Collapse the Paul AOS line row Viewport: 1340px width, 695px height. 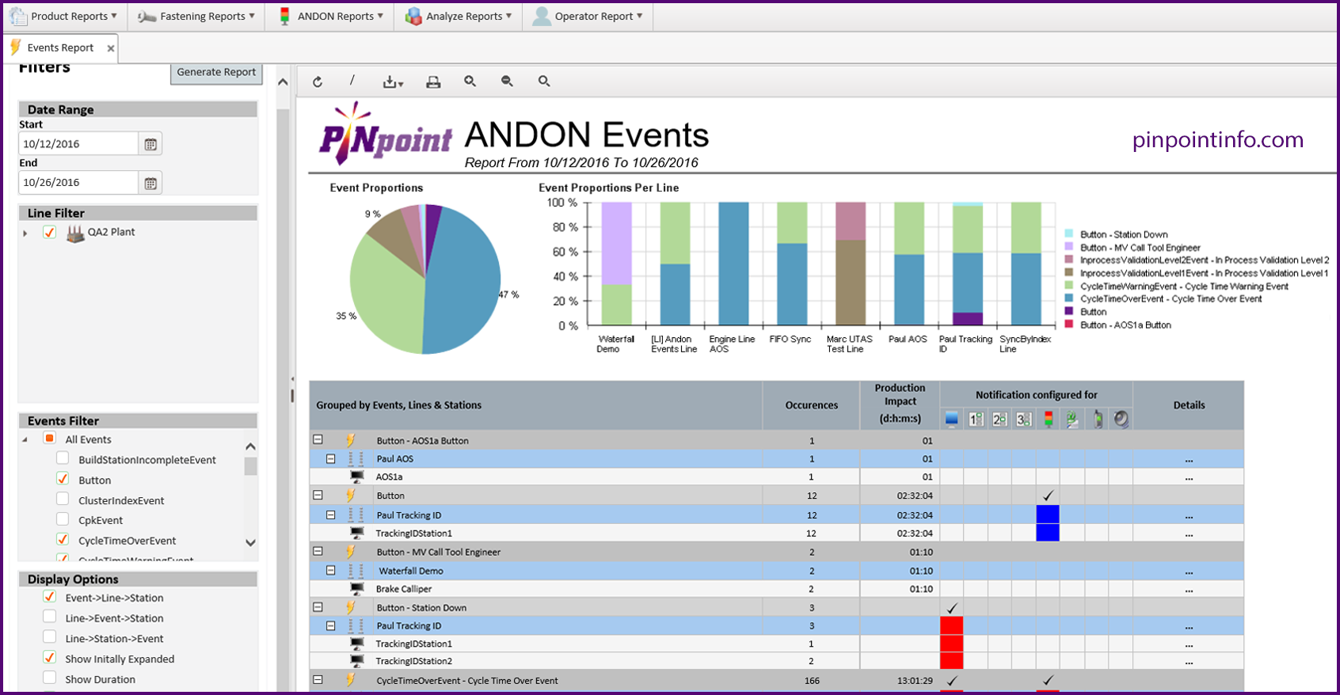pyautogui.click(x=331, y=458)
